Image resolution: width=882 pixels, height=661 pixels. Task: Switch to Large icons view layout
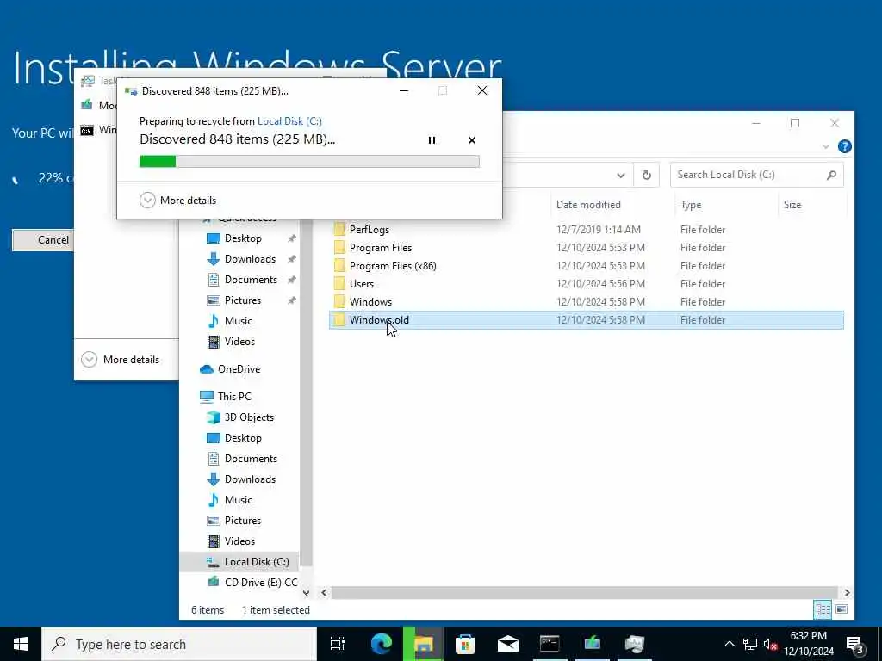pos(842,609)
